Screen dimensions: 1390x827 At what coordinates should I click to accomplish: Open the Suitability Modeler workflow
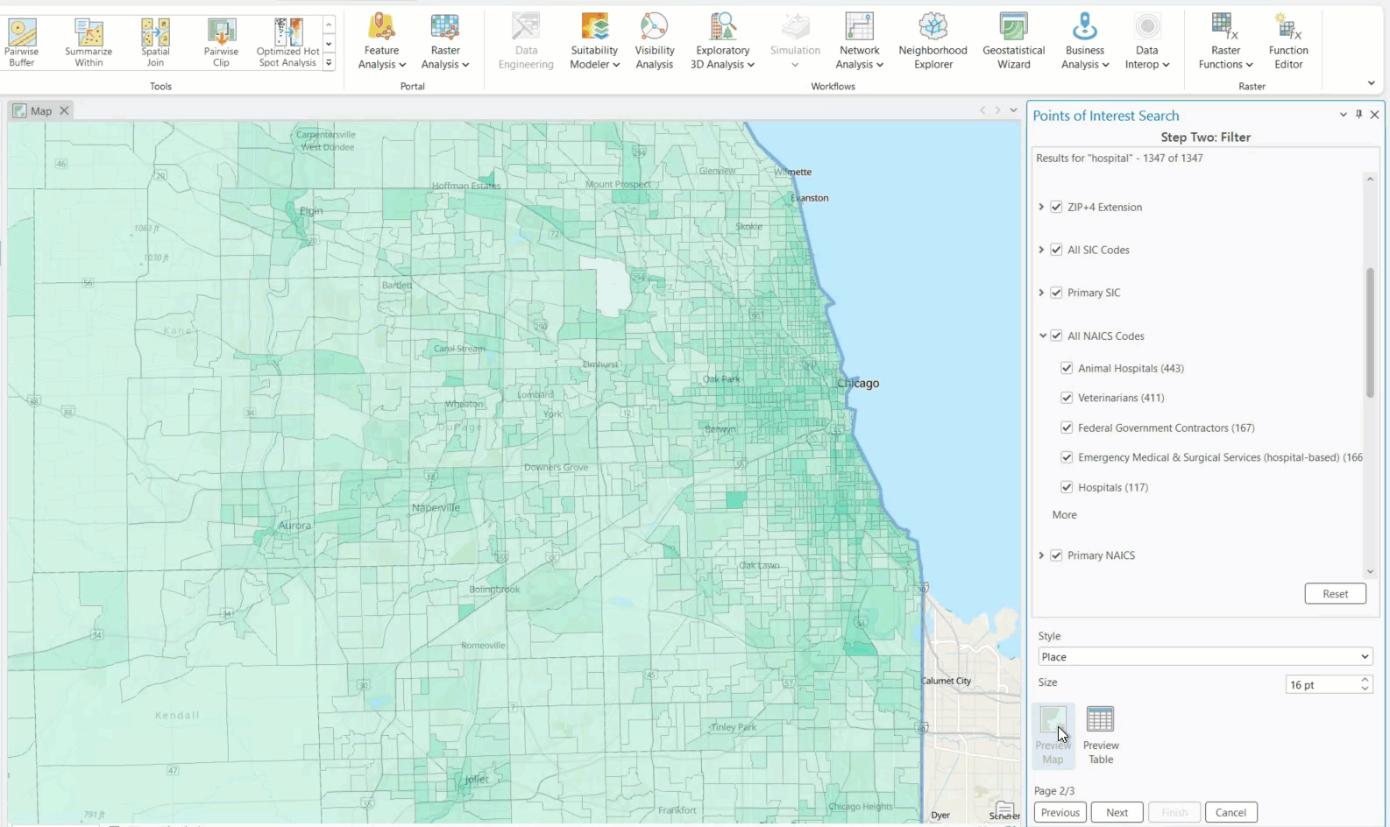594,41
